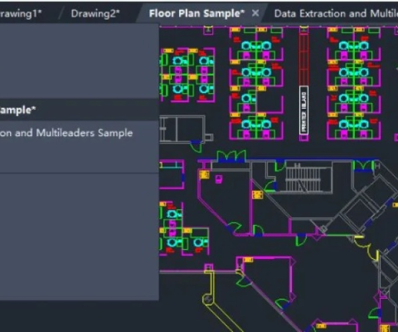Switch to the Drawing1 tab

[x=21, y=13]
